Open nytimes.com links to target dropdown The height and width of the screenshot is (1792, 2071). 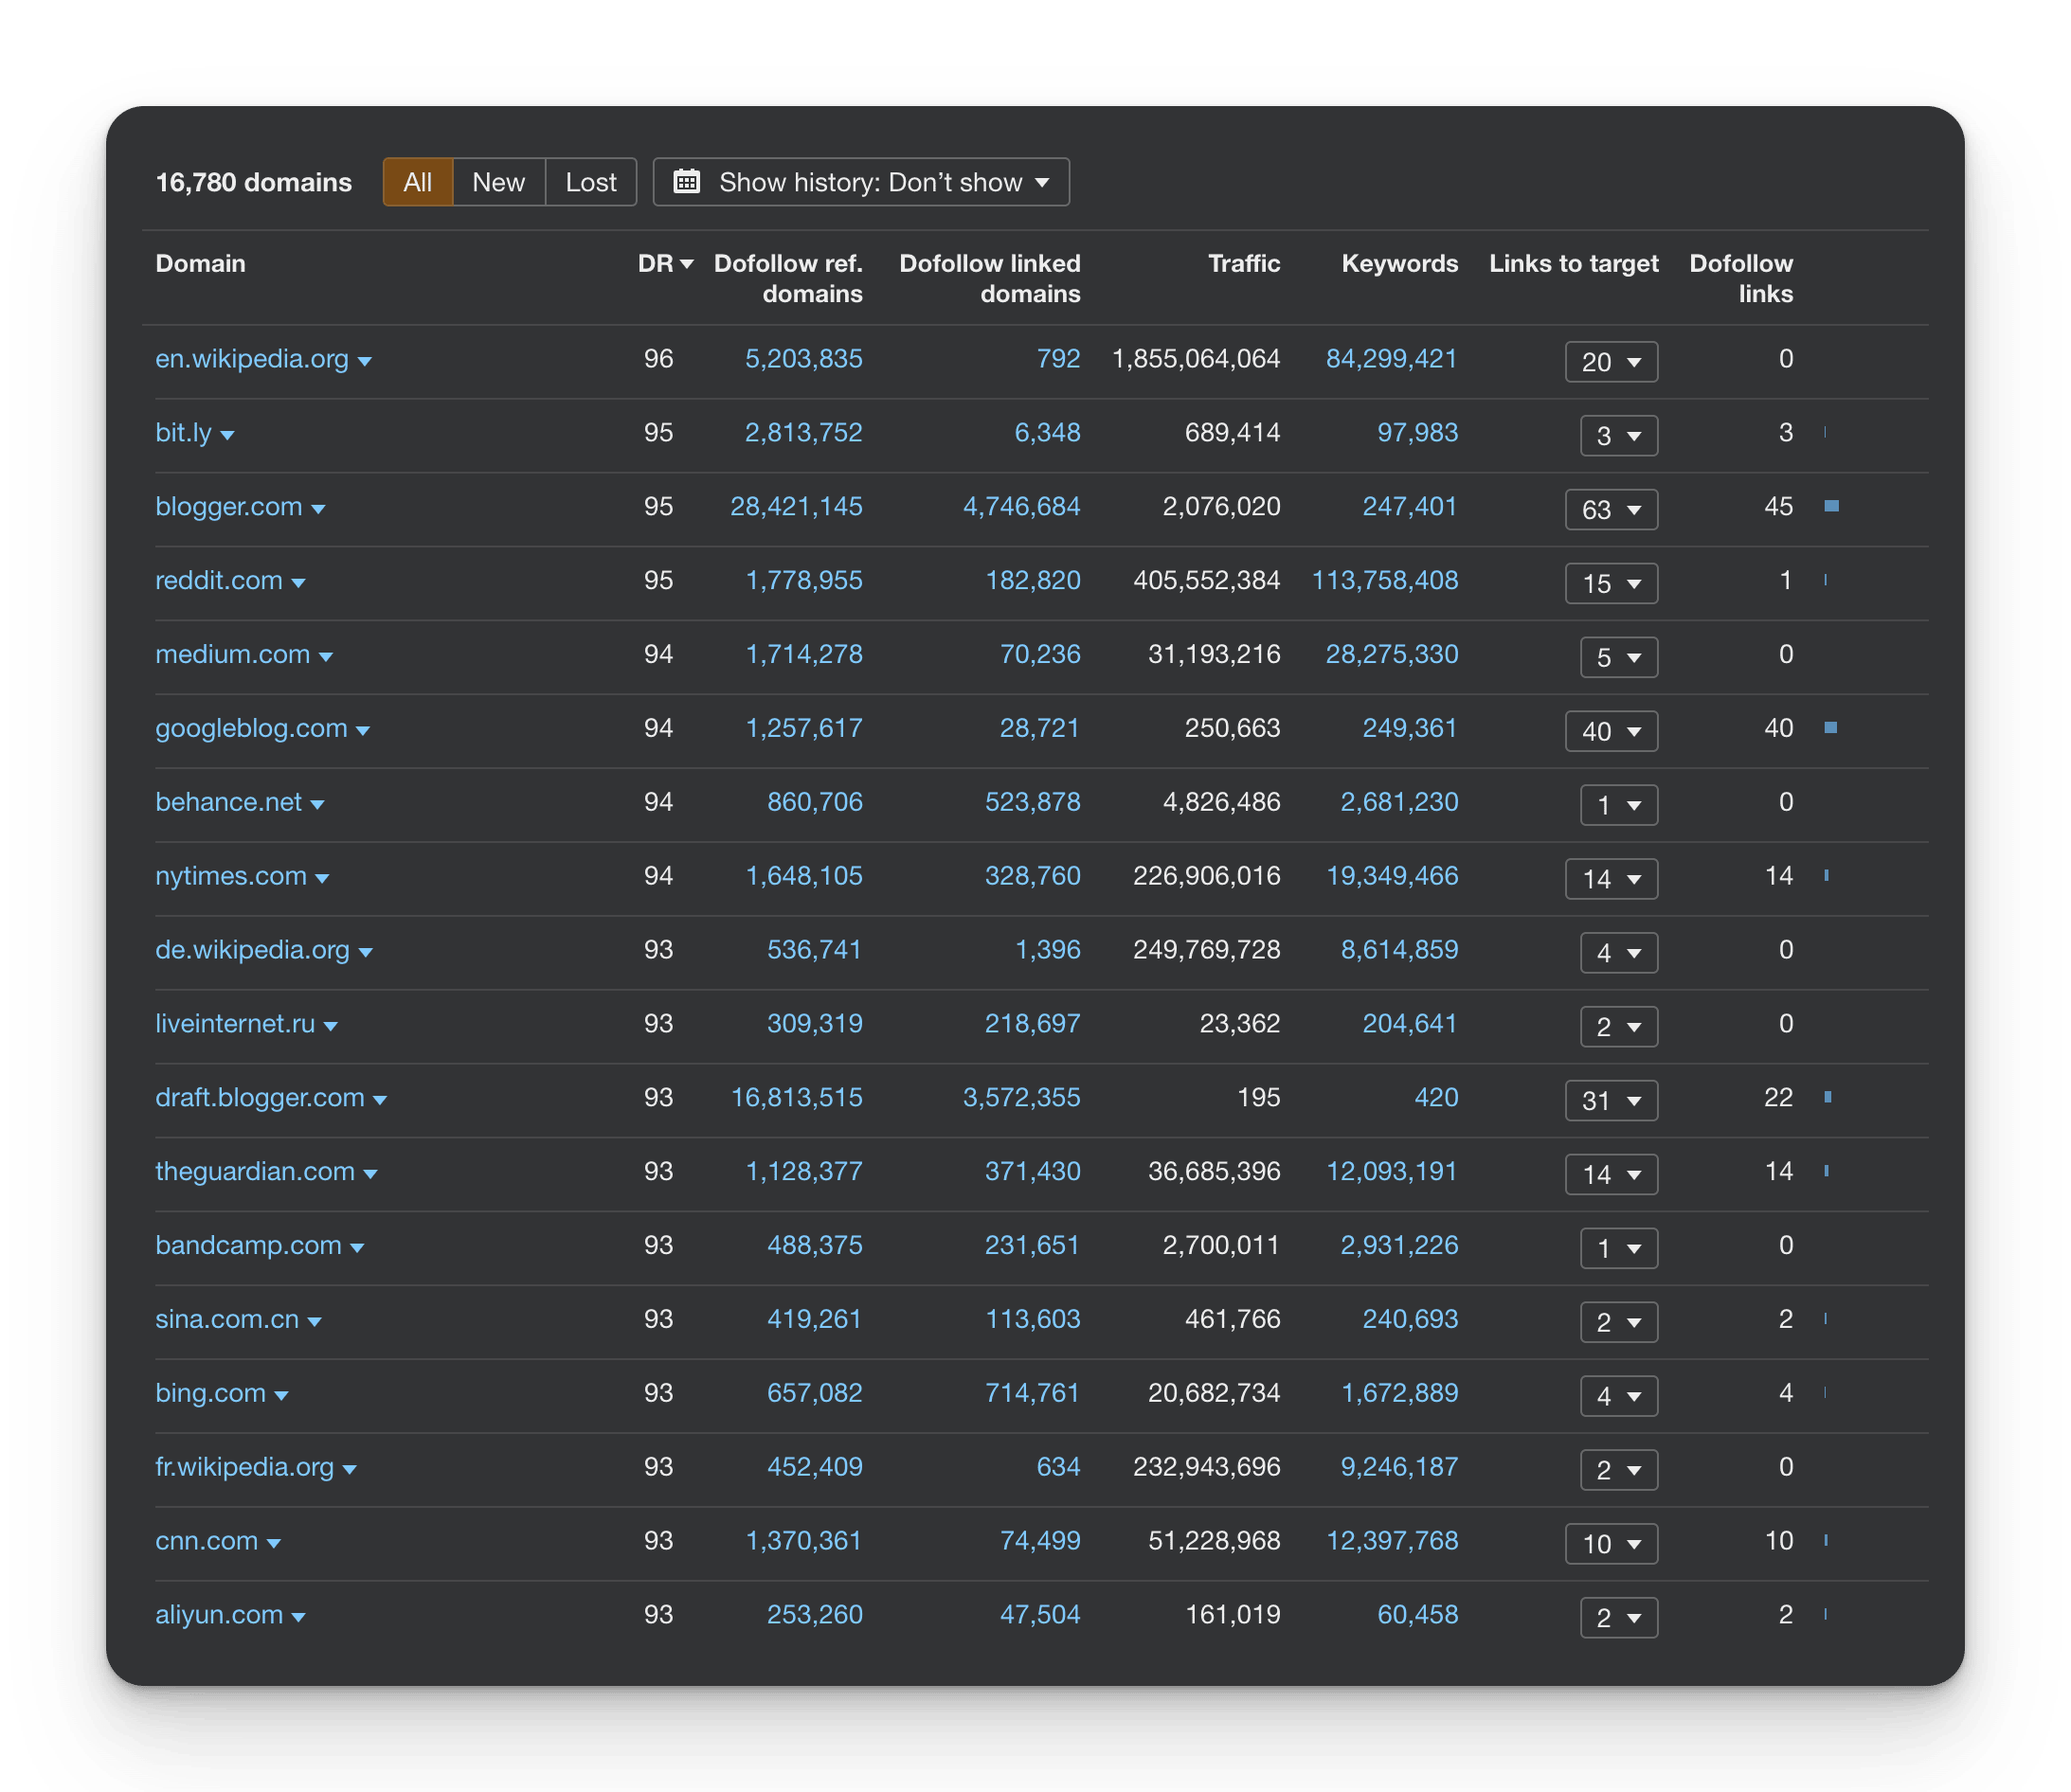(x=1611, y=879)
